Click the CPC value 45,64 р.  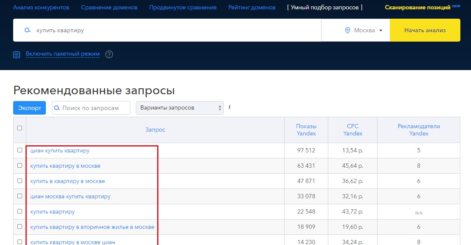[353, 166]
